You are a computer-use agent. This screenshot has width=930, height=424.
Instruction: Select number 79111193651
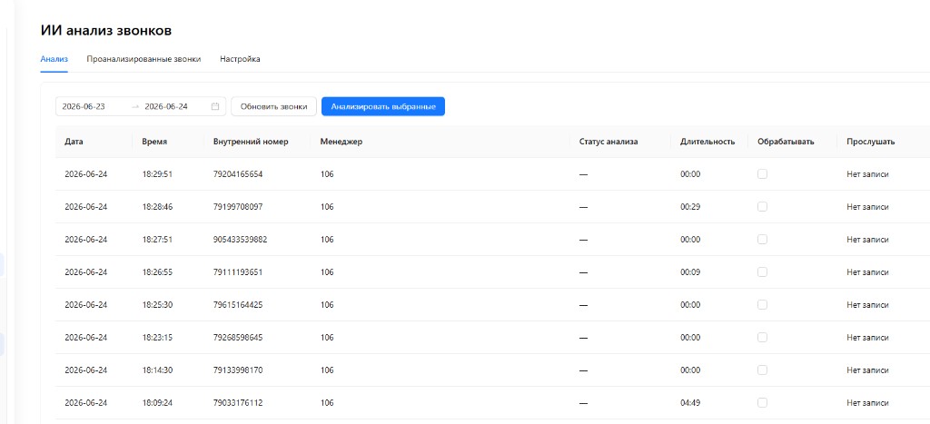click(x=238, y=272)
